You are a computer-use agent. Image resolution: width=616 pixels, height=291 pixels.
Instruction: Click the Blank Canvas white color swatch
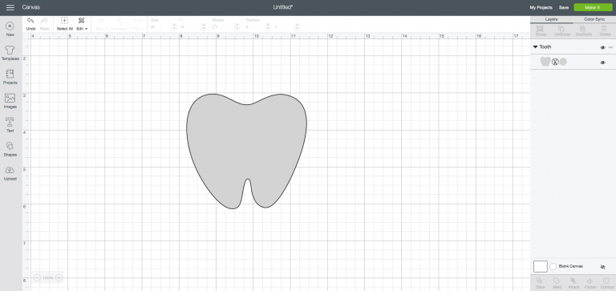click(540, 266)
